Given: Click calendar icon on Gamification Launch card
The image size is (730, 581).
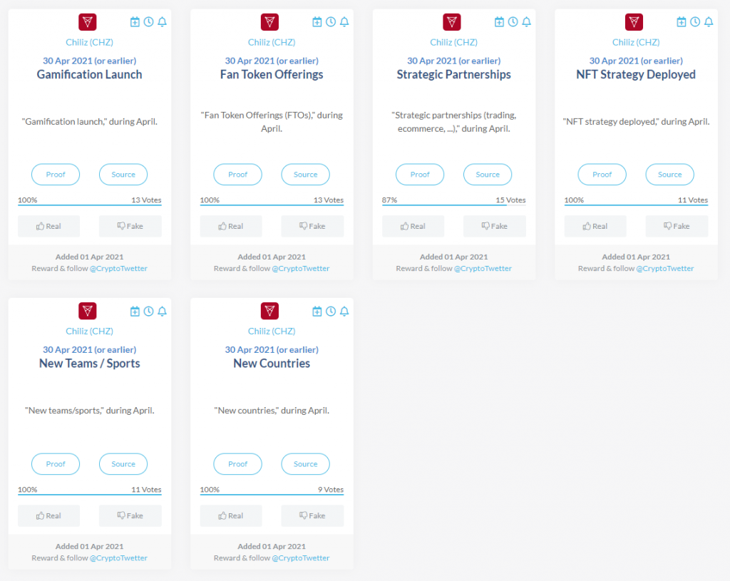Looking at the screenshot, I should point(135,22).
